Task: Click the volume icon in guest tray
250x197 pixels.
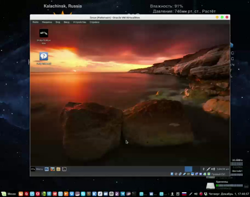Action: pyautogui.click(x=213, y=169)
